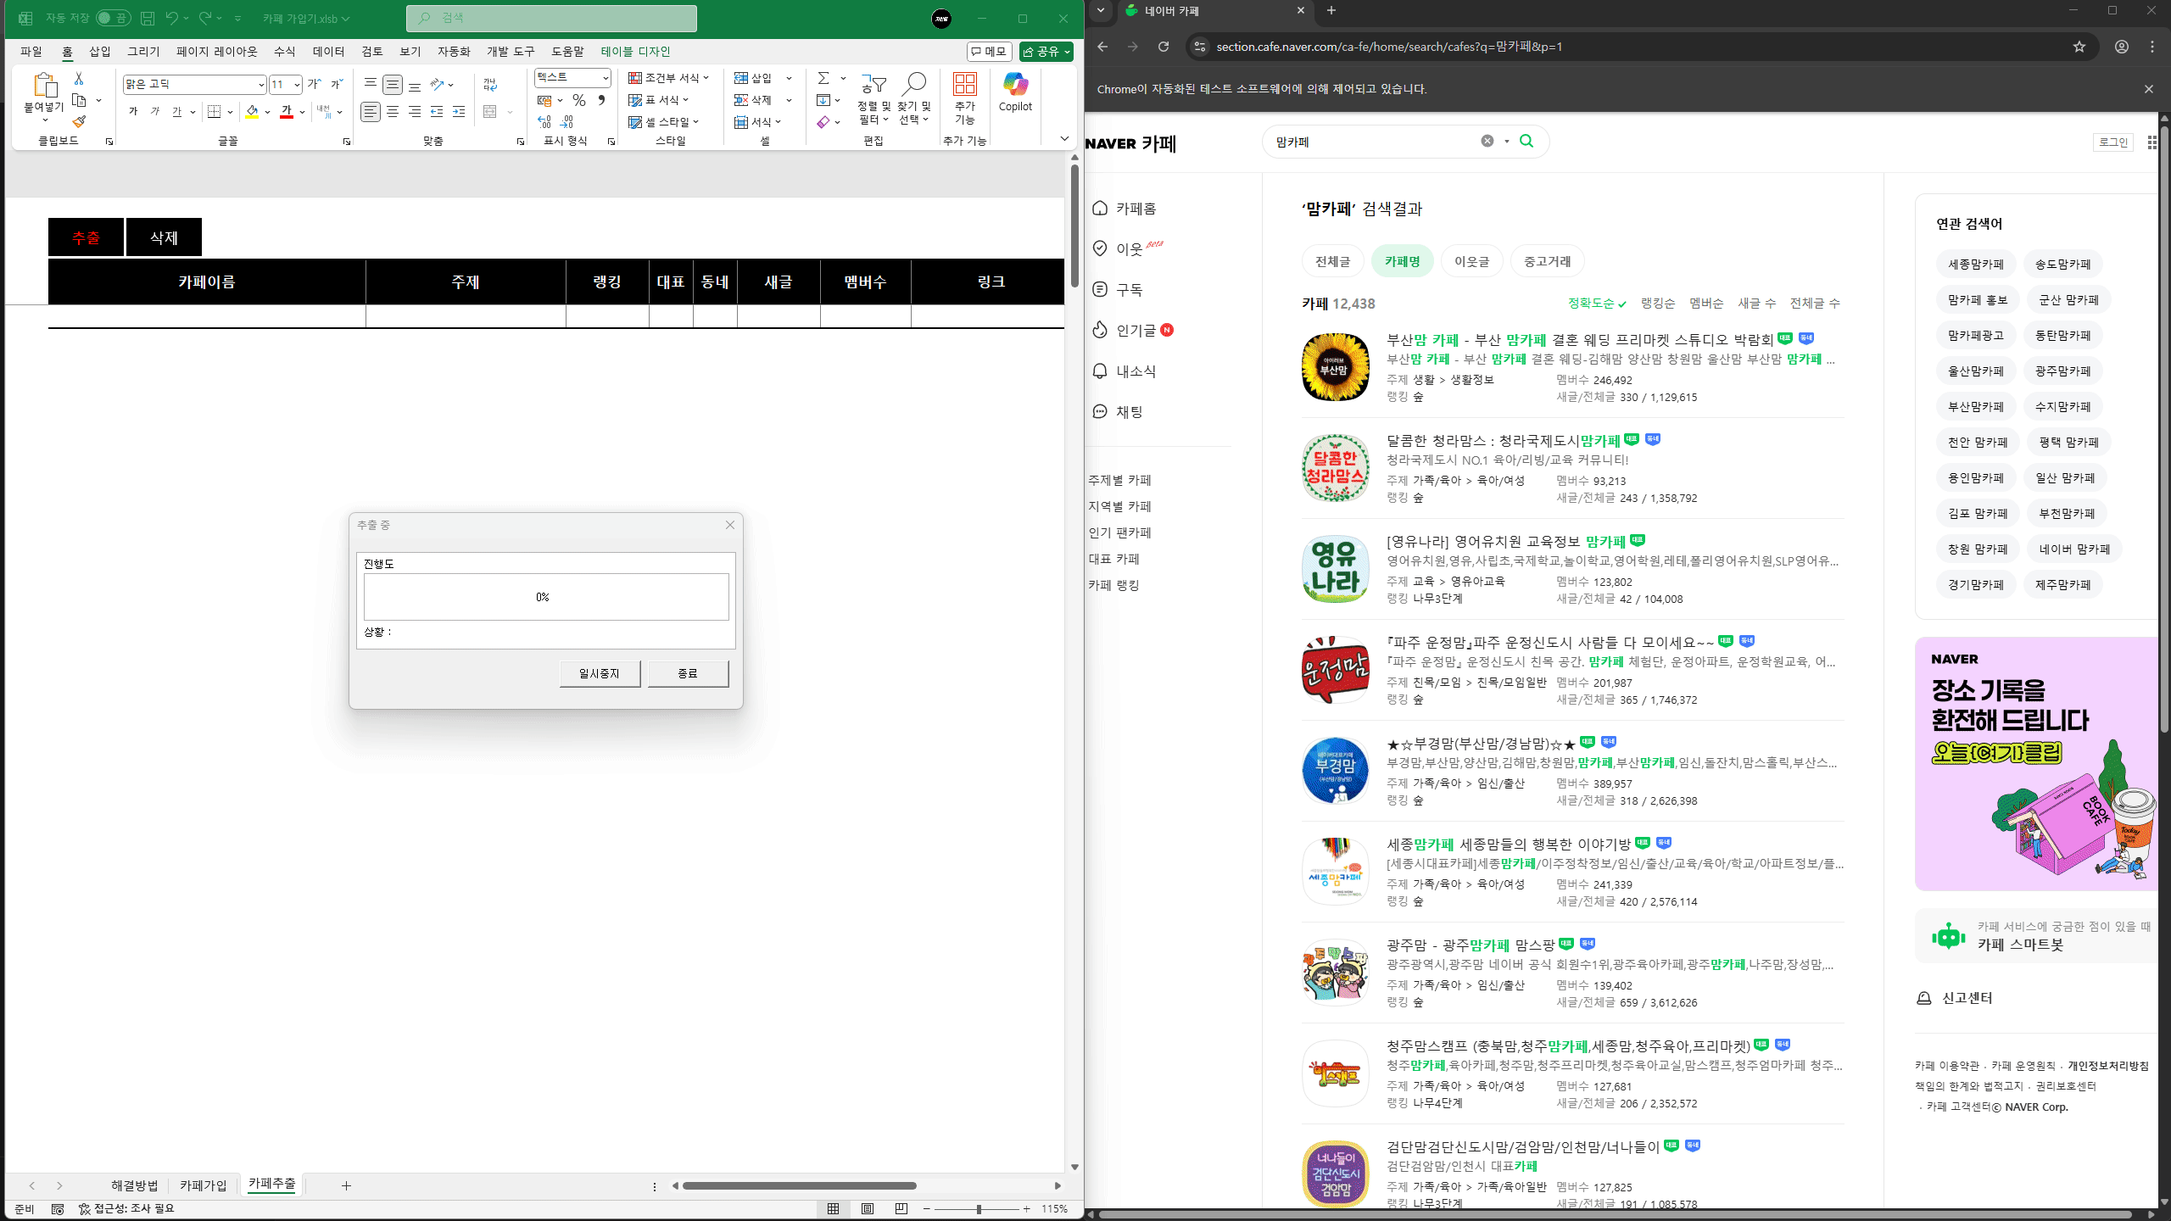2171x1221 pixels.
Task: Expand the number format combo box
Action: click(606, 78)
